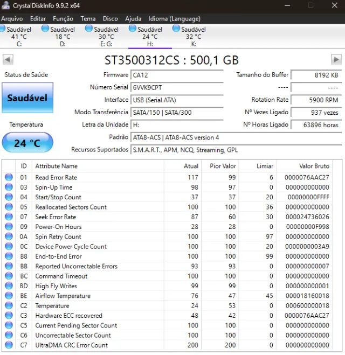Click the blue status orb for Read Error Rate
Image resolution: width=345 pixels, height=355 pixels.
pos(9,177)
